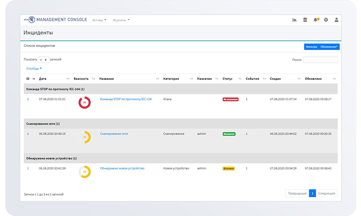Viewport: 361px width, 216px height.
Task: Expand the Активы menu
Action: pos(99,20)
